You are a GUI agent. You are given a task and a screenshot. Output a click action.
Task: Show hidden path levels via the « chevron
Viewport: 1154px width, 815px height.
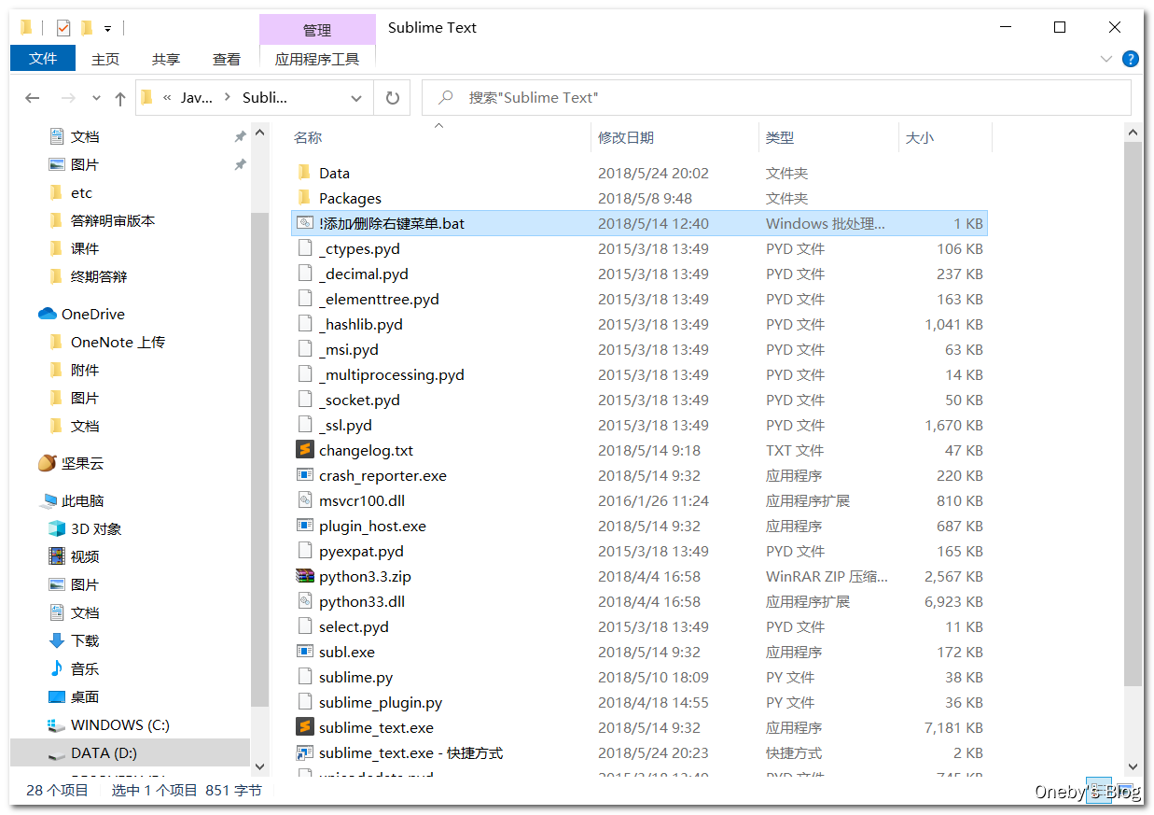tap(167, 97)
